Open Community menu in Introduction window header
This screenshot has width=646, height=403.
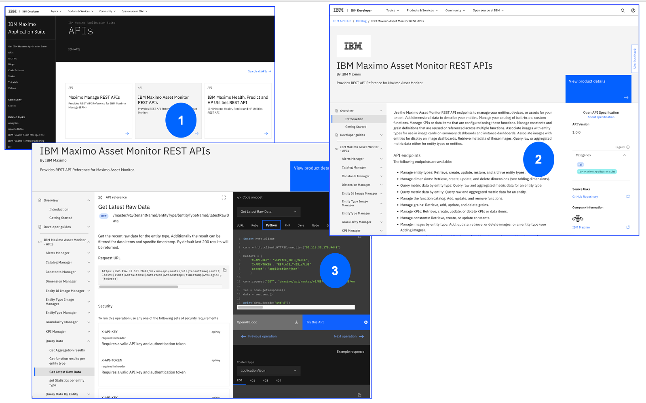pos(455,11)
